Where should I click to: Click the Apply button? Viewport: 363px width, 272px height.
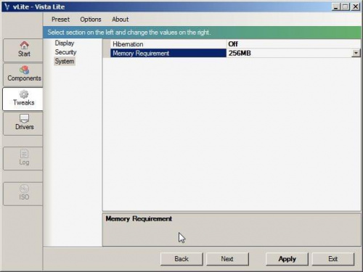[287, 259]
